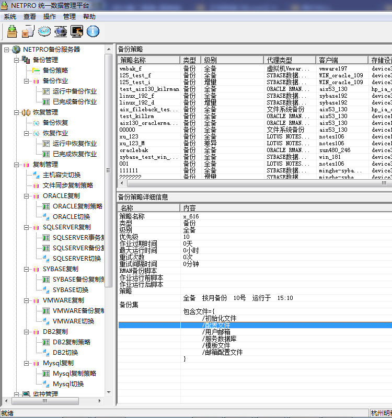Click the monitor with user toolbar icon
The width and height of the screenshot is (392, 418).
(x=77, y=31)
